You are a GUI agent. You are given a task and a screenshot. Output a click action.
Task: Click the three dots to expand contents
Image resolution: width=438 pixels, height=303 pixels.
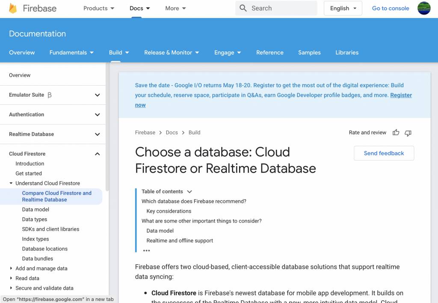146,250
